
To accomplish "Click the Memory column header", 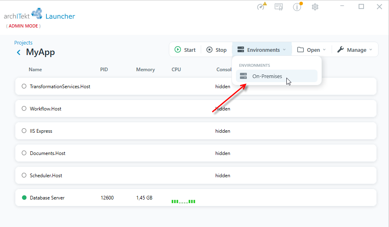I will point(145,70).
